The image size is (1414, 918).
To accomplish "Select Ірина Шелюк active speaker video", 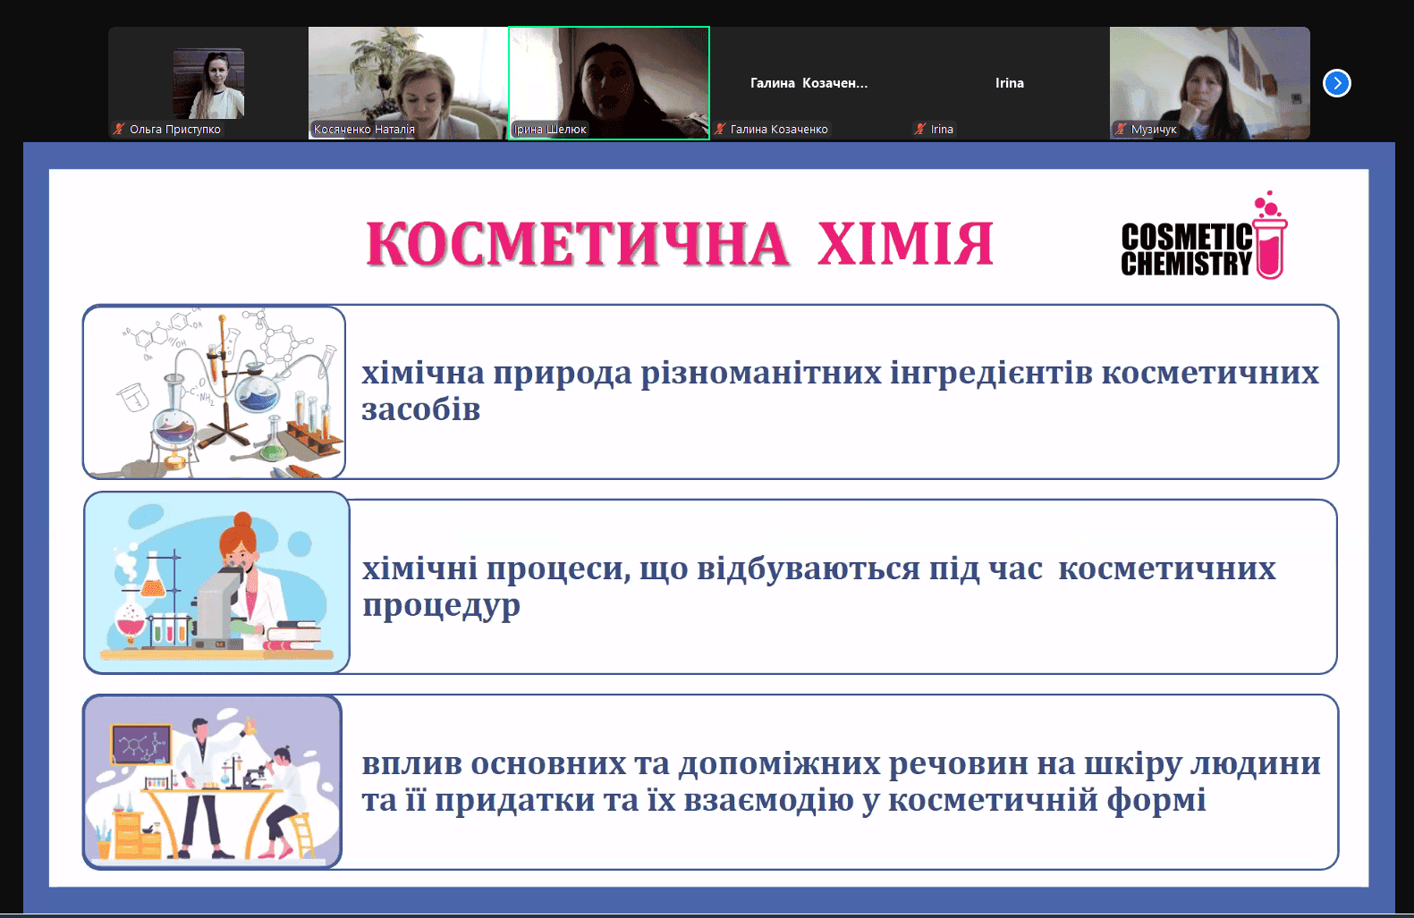I will (609, 83).
